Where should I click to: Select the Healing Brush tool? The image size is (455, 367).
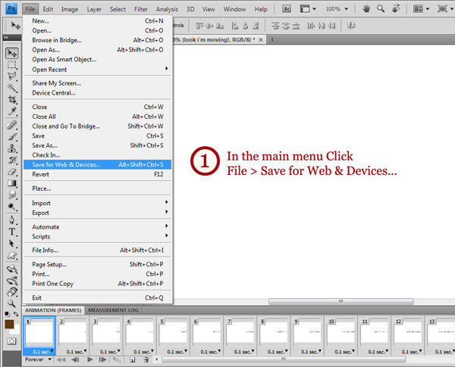12,125
